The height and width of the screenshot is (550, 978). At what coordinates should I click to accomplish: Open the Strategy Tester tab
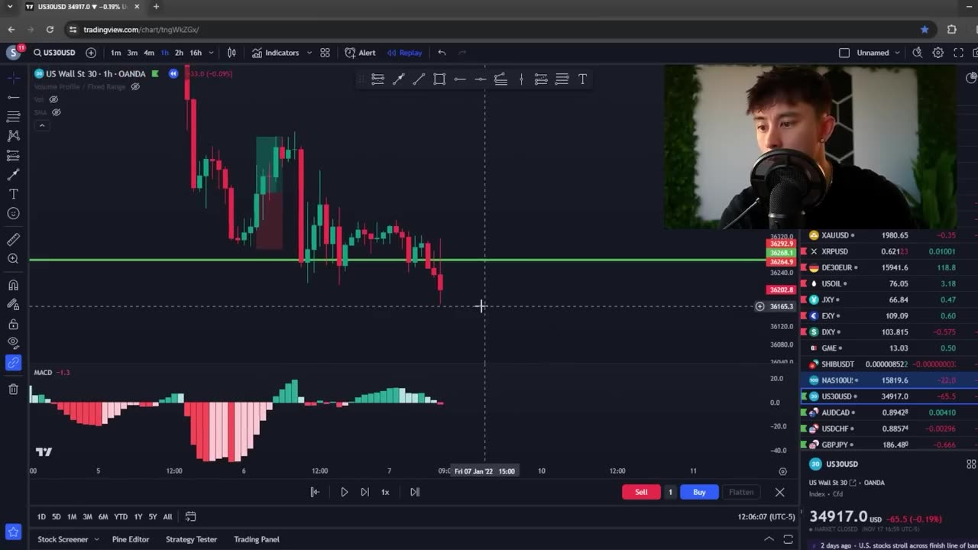[x=191, y=539]
